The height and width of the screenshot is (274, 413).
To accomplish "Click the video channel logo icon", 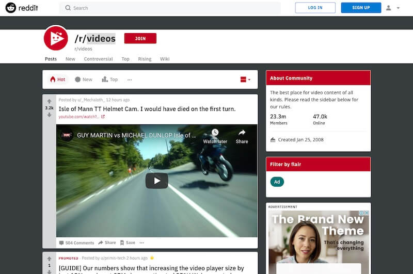I will pyautogui.click(x=67, y=135).
